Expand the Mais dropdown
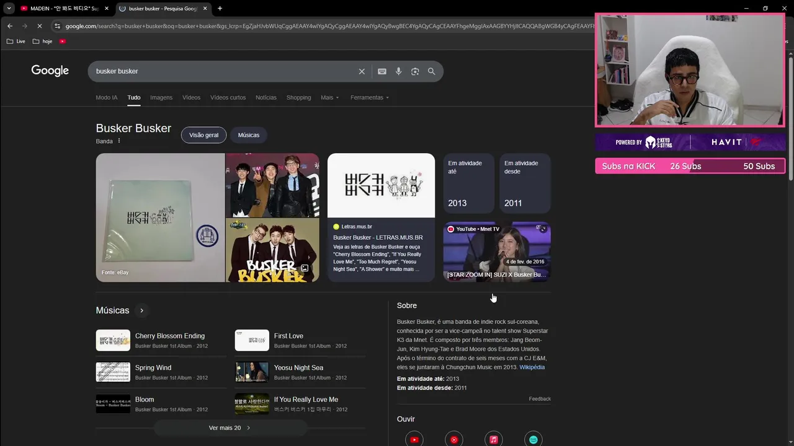The image size is (794, 446). 329,97
